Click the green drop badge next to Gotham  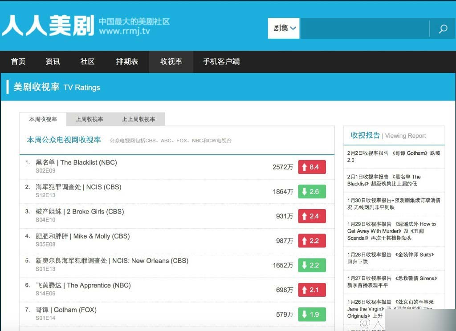pyautogui.click(x=312, y=314)
